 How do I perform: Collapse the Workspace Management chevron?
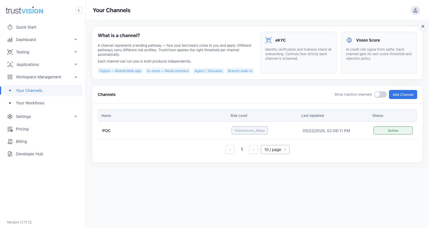coord(76,77)
